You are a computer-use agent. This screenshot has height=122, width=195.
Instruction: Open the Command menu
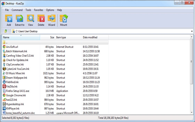(x=17, y=10)
